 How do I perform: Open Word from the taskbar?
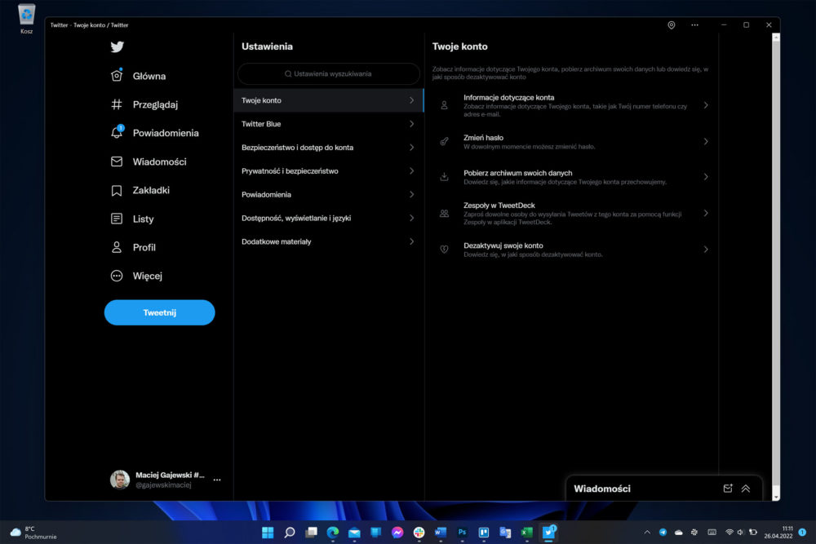[441, 532]
